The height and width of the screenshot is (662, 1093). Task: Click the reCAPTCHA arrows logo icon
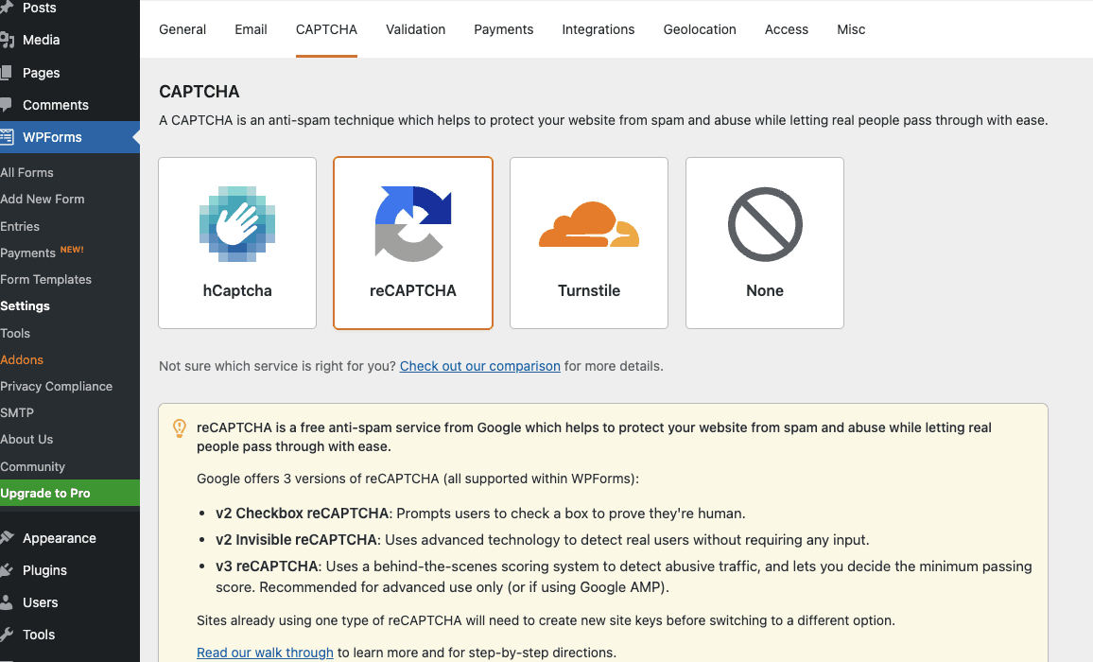point(412,224)
